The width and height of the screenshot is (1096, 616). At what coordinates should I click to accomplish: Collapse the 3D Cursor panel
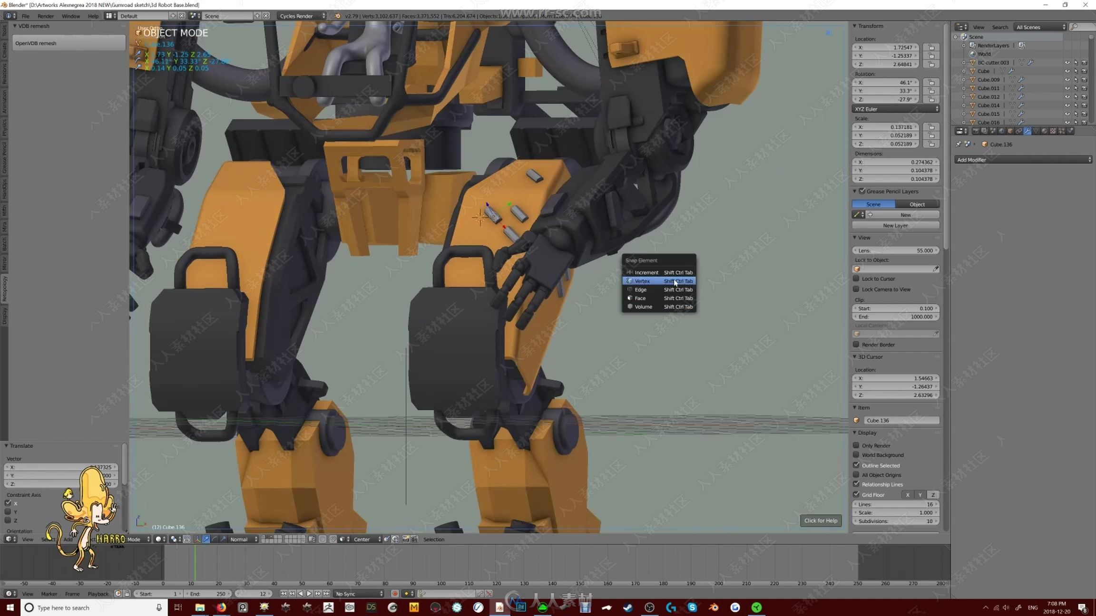[855, 356]
